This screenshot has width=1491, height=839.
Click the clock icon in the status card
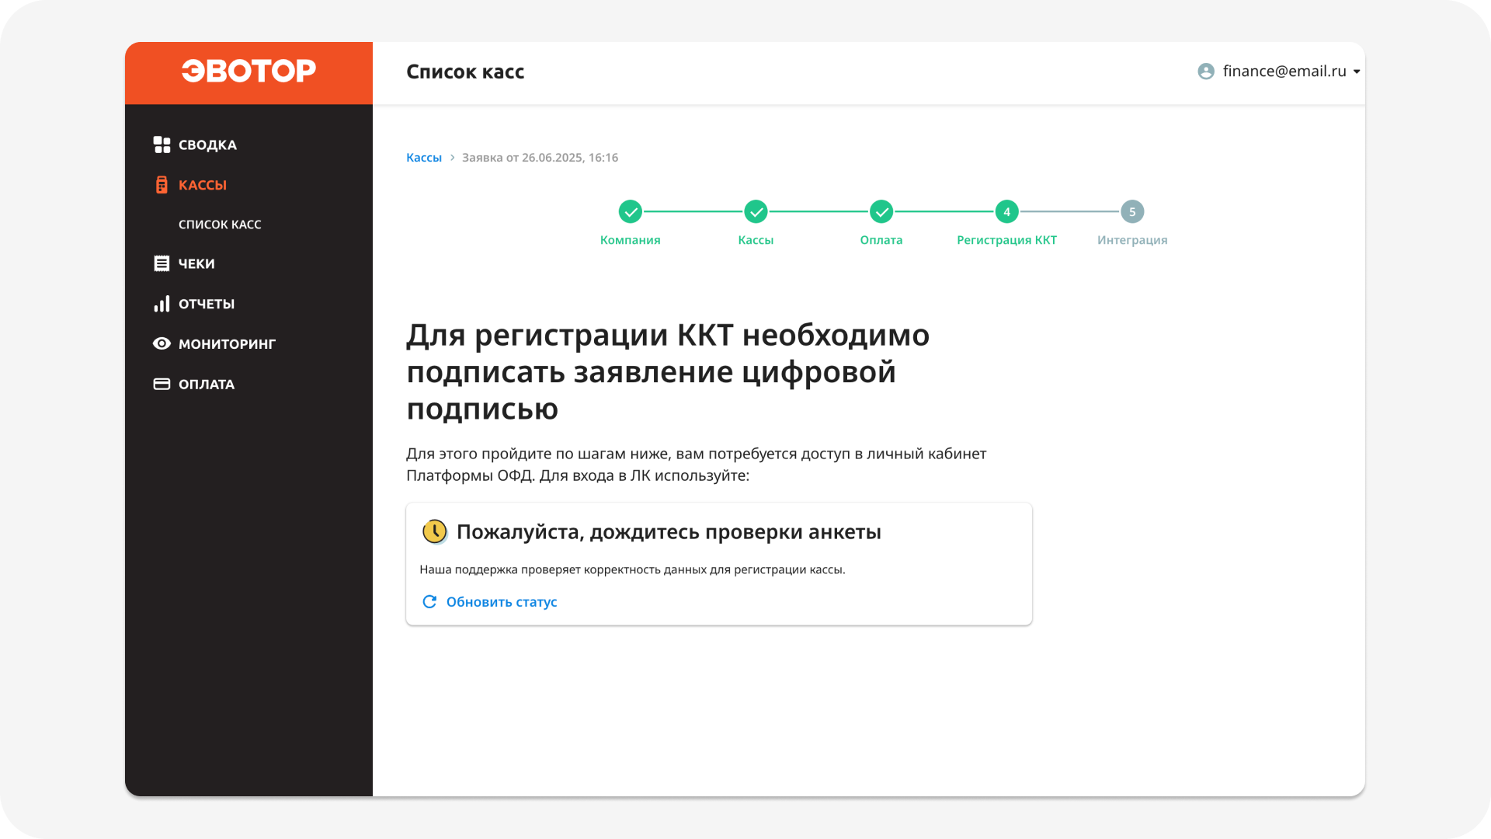tap(435, 532)
